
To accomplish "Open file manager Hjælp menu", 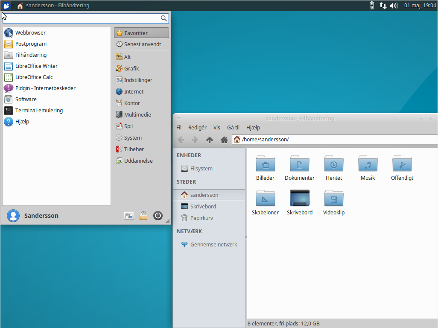I will [253, 128].
